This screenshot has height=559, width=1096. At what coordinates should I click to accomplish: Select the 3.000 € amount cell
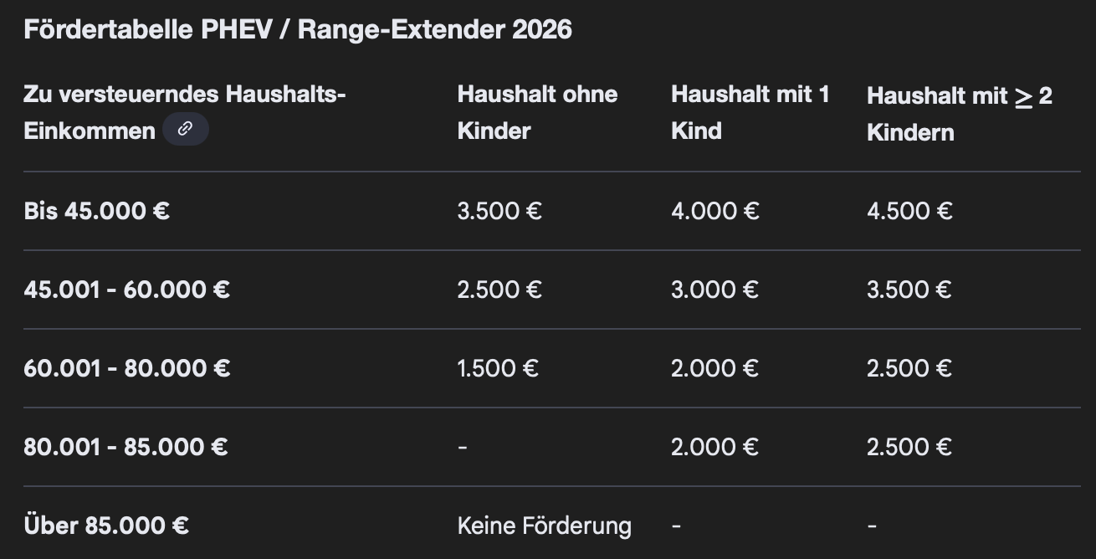click(x=714, y=290)
